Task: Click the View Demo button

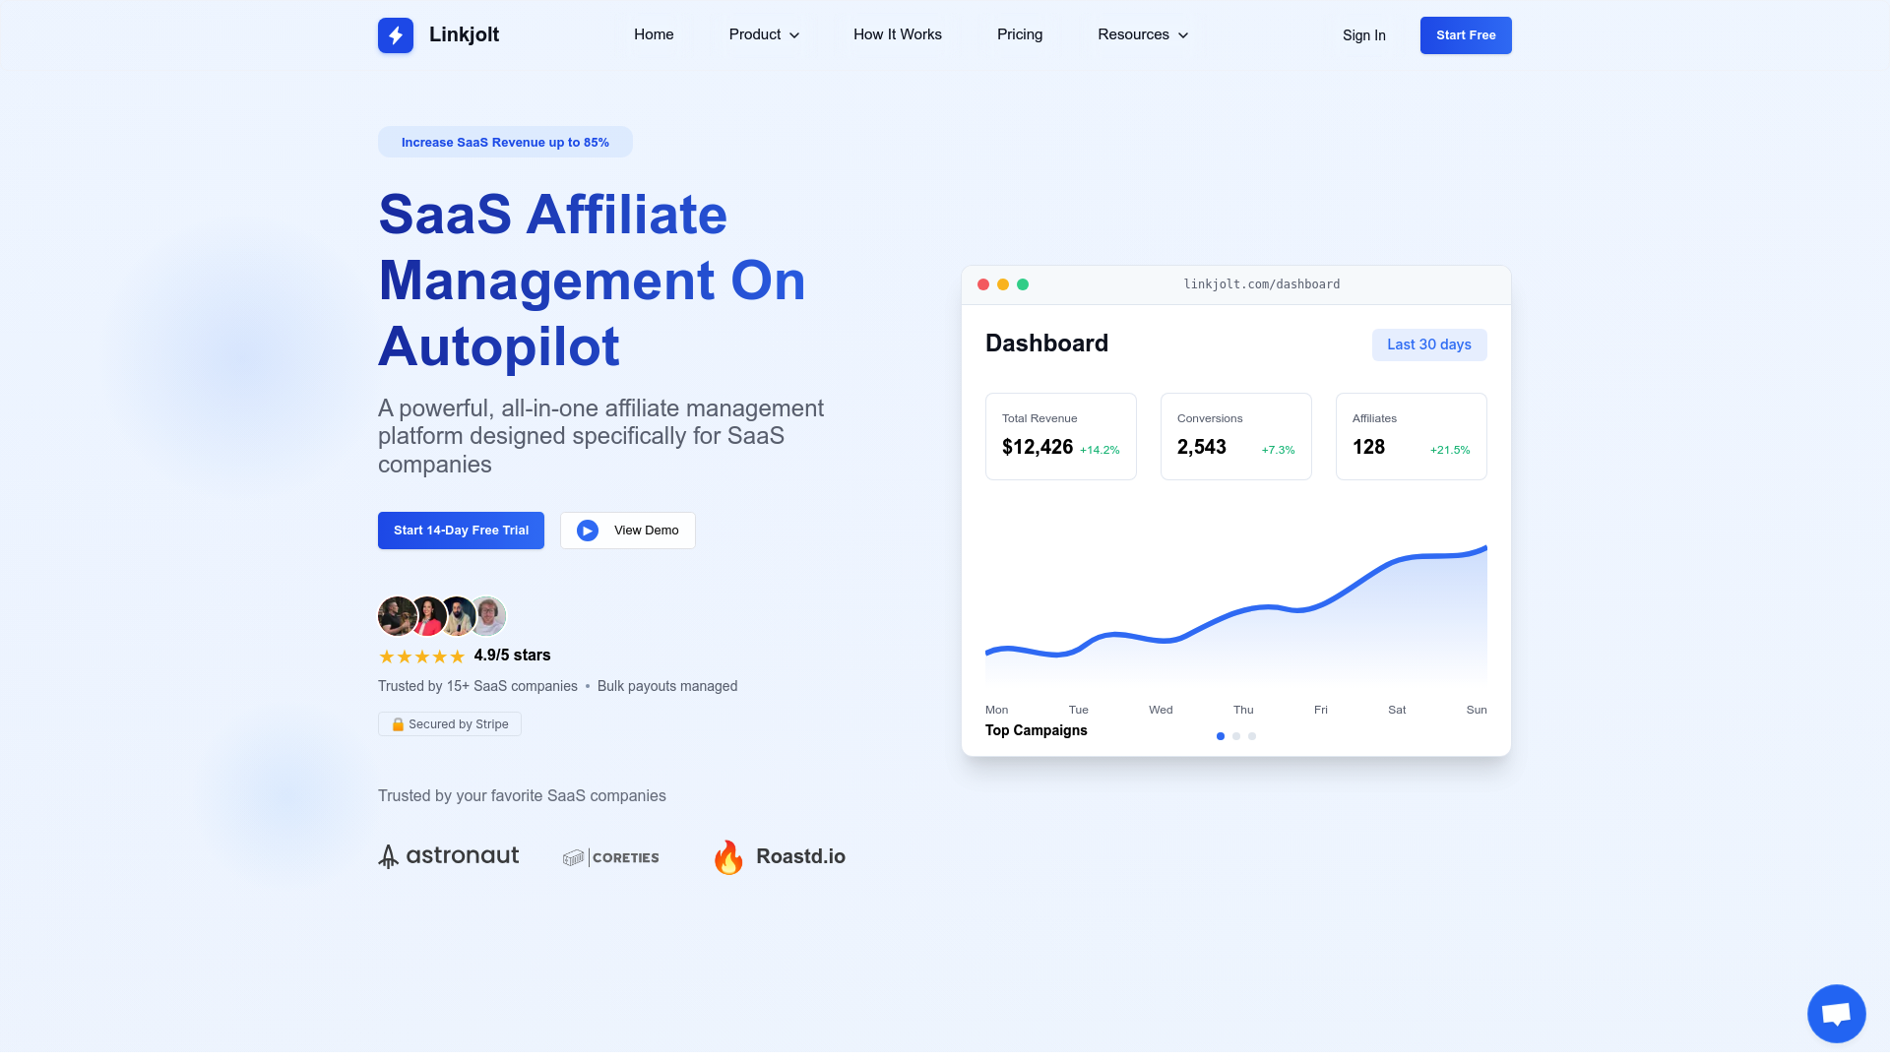Action: (628, 531)
